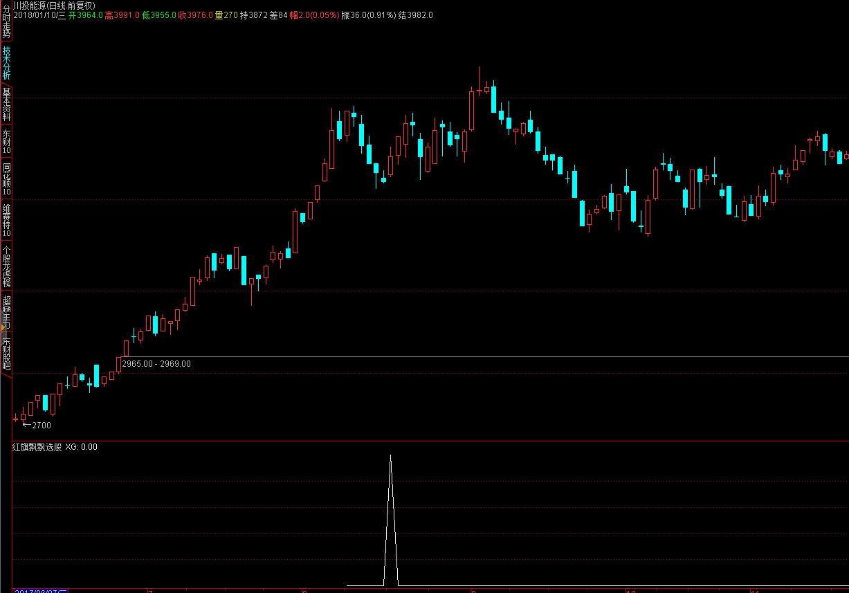Open the 东财10 side tab
This screenshot has height=593, width=849.
coord(6,142)
